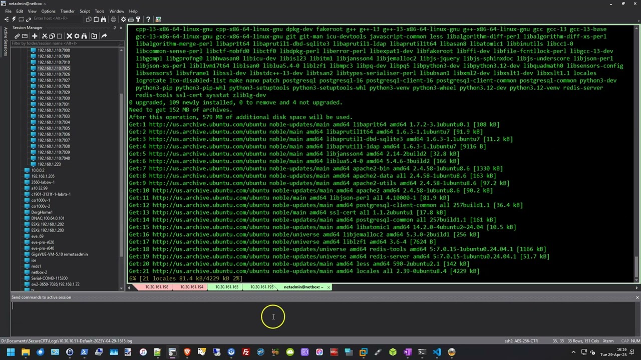Open OneNote from the taskbar
The image size is (641, 360).
click(x=407, y=352)
